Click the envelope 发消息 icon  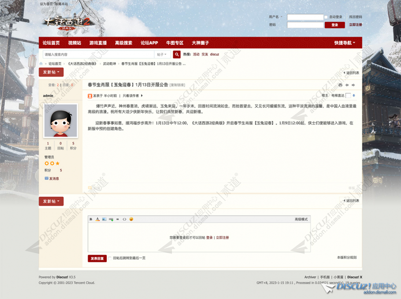(x=47, y=179)
